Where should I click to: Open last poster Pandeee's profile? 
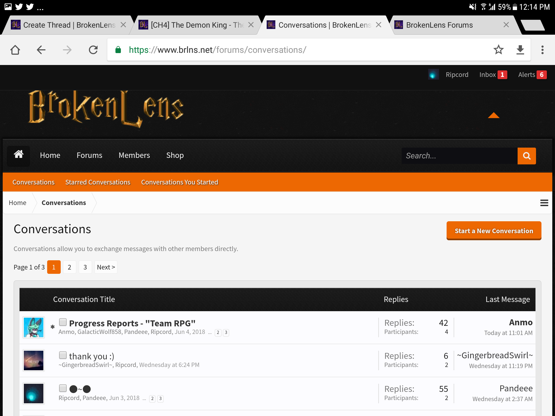tap(516, 388)
